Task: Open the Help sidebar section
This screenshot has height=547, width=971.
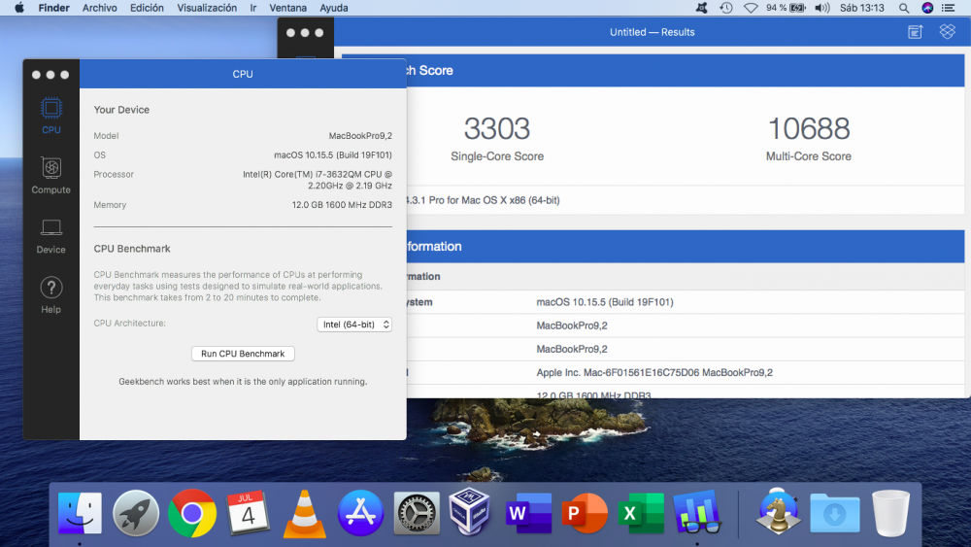Action: (x=50, y=295)
